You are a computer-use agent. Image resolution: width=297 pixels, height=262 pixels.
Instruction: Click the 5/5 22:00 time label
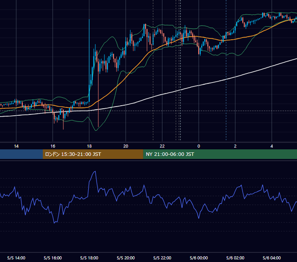point(162,258)
